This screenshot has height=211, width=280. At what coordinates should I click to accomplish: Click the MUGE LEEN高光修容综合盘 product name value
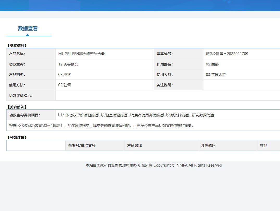coord(82,54)
